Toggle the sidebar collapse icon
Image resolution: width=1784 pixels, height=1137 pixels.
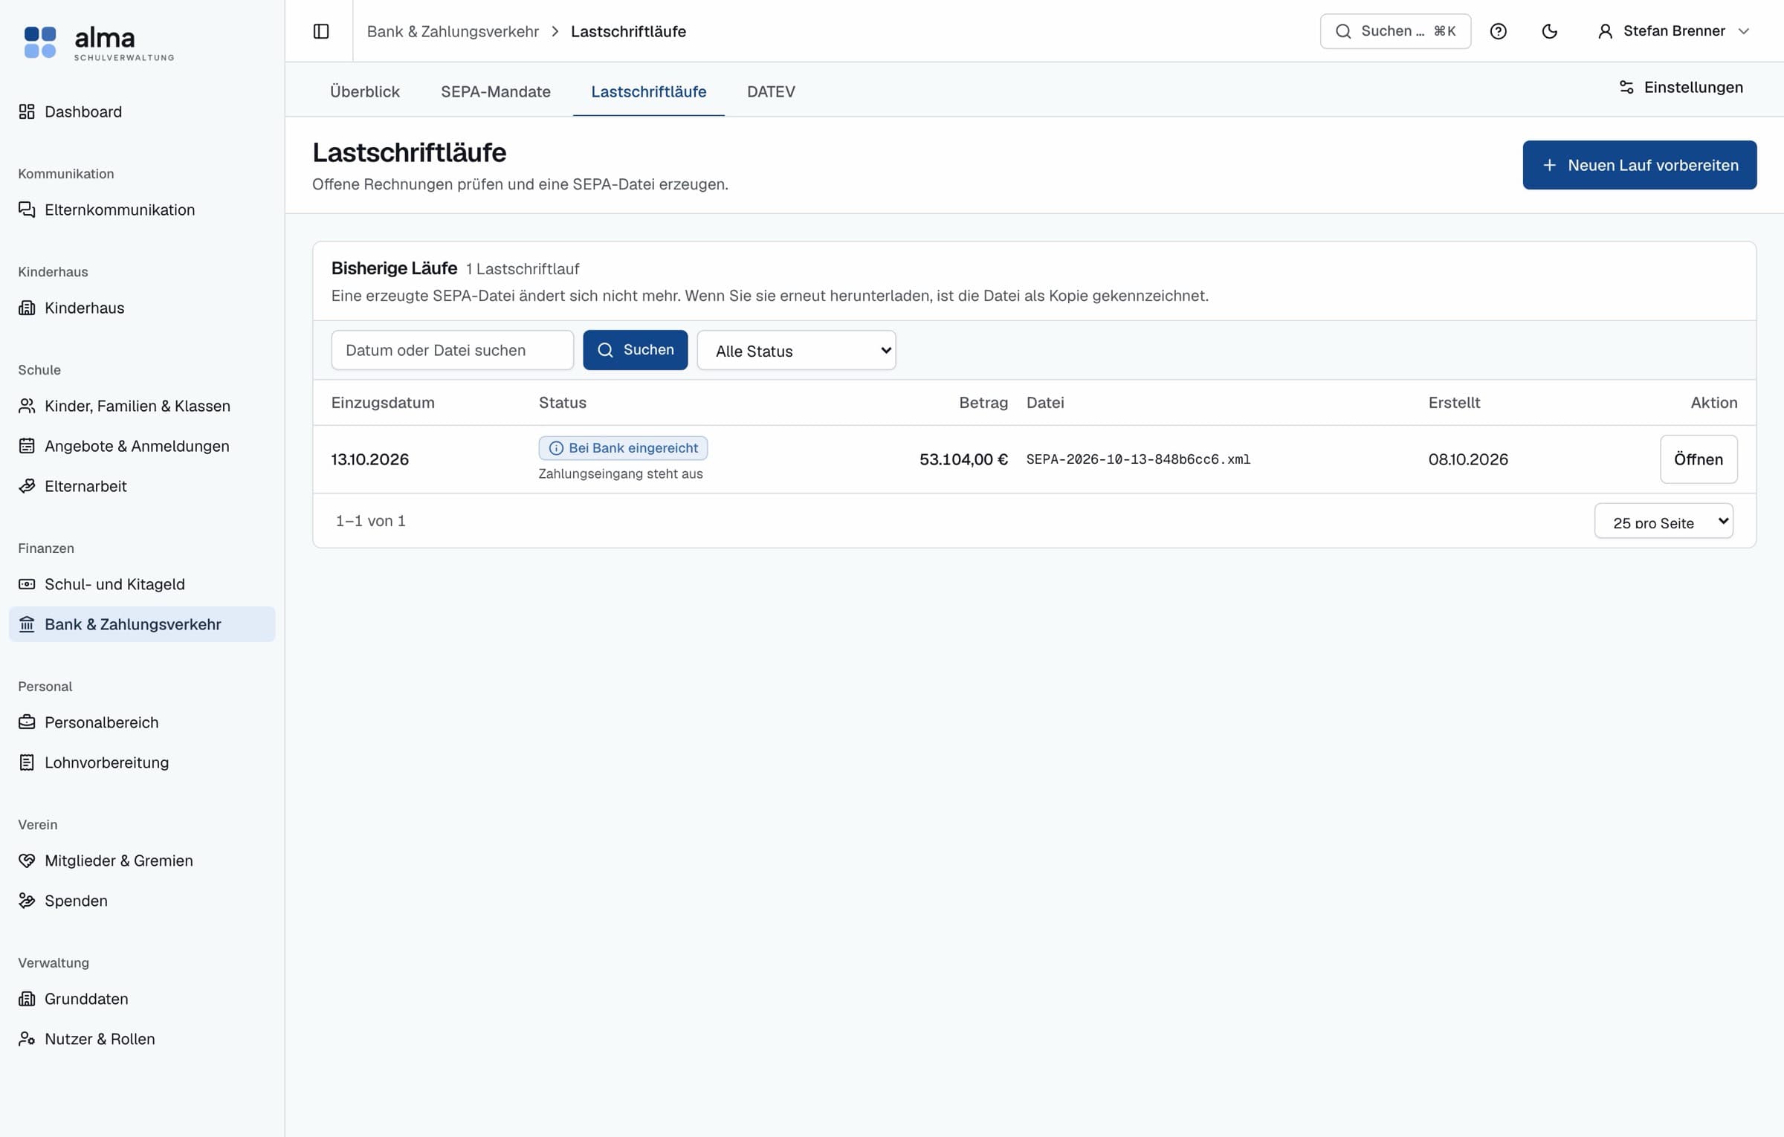tap(321, 31)
